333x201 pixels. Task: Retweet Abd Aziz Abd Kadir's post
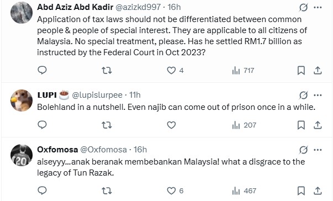pyautogui.click(x=107, y=70)
